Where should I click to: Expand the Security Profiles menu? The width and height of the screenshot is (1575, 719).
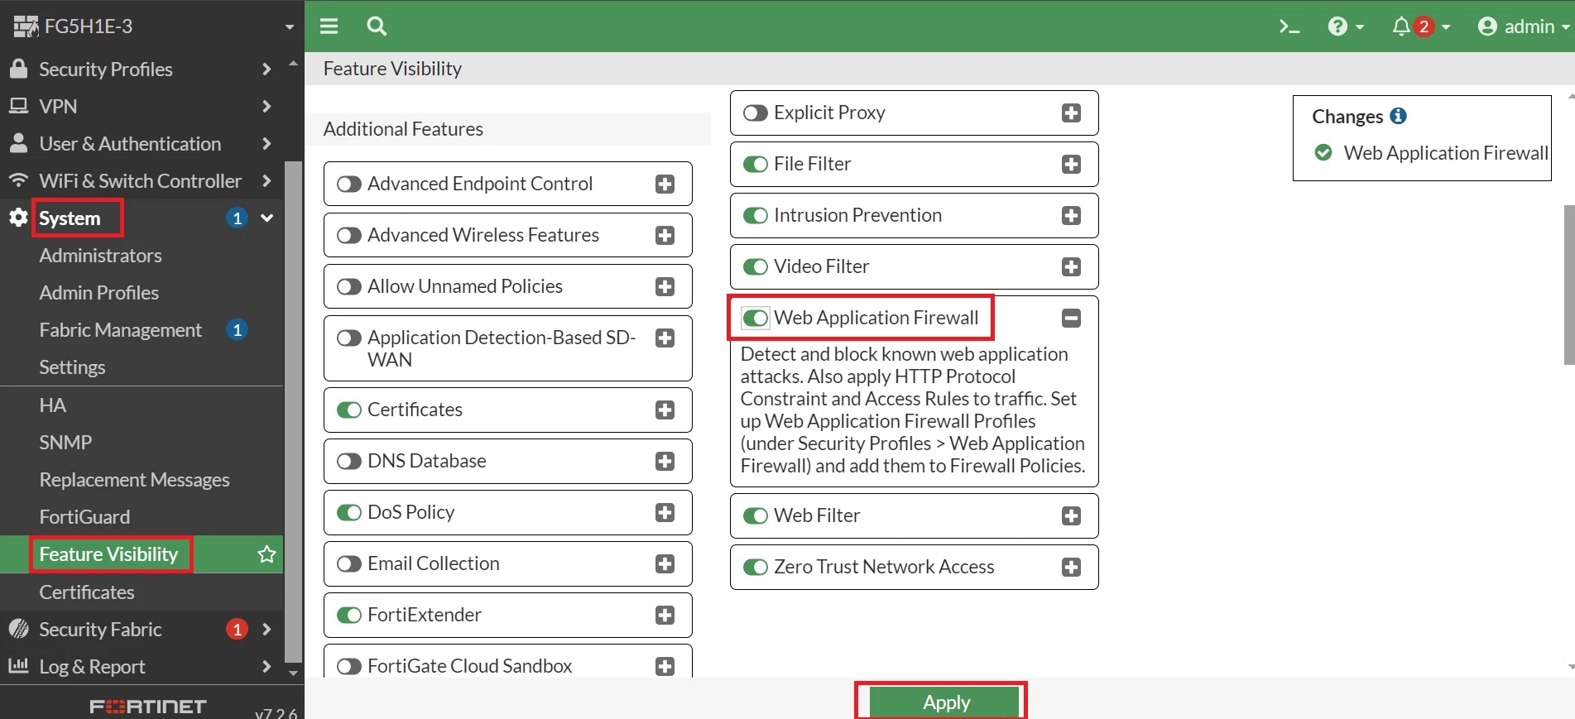[x=141, y=70]
